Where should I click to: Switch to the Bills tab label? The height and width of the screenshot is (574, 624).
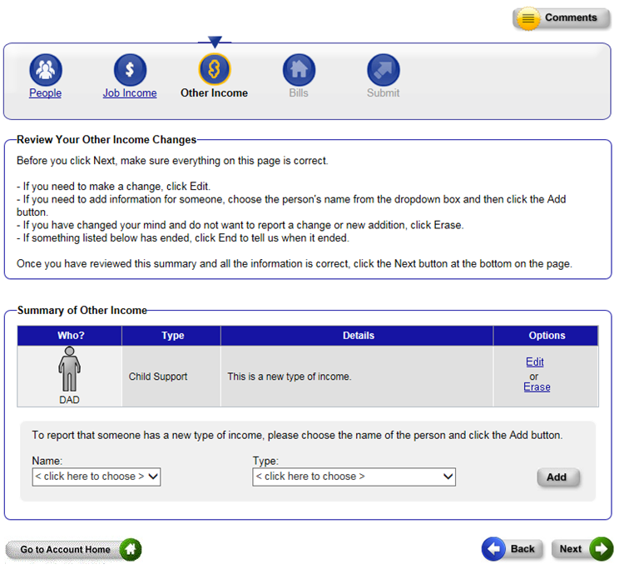pyautogui.click(x=299, y=93)
